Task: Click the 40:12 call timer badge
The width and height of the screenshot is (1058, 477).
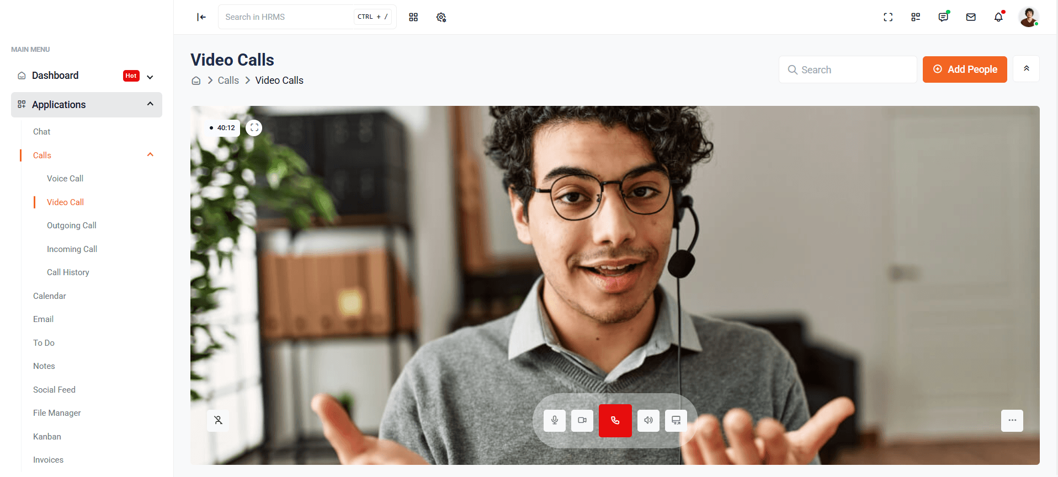Action: [222, 128]
